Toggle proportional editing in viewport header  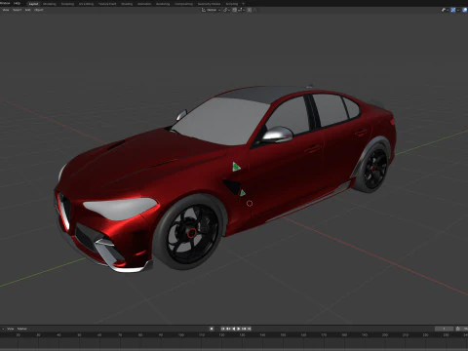pos(250,10)
